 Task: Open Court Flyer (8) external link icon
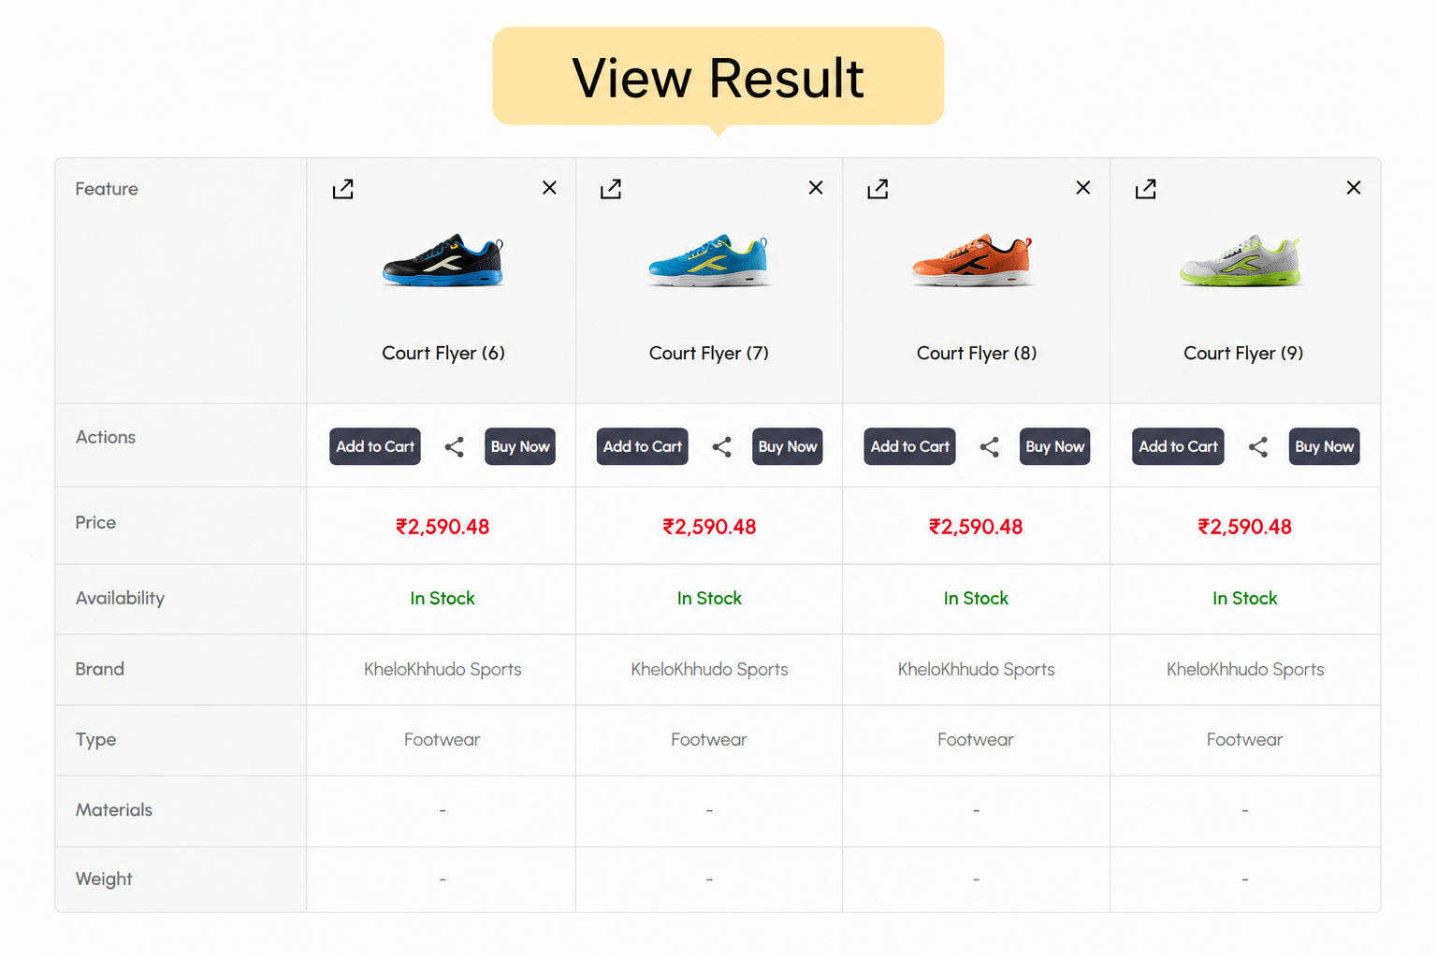click(x=878, y=189)
